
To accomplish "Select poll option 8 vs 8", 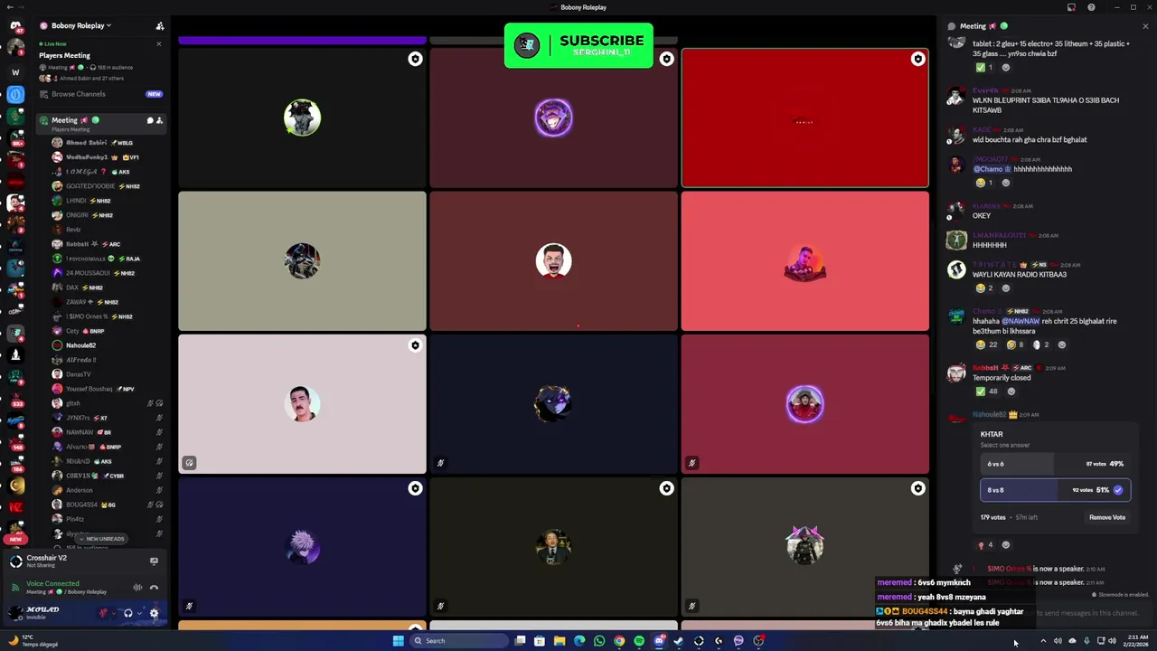I will pyautogui.click(x=1055, y=490).
